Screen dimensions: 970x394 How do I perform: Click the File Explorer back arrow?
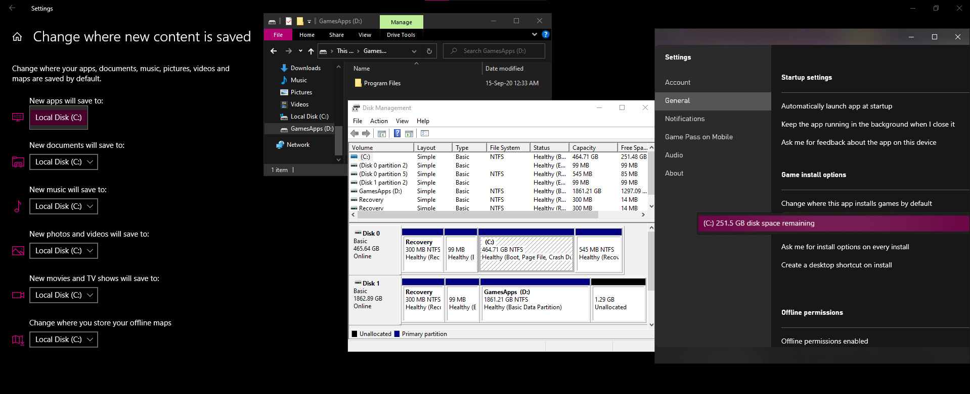tap(274, 51)
